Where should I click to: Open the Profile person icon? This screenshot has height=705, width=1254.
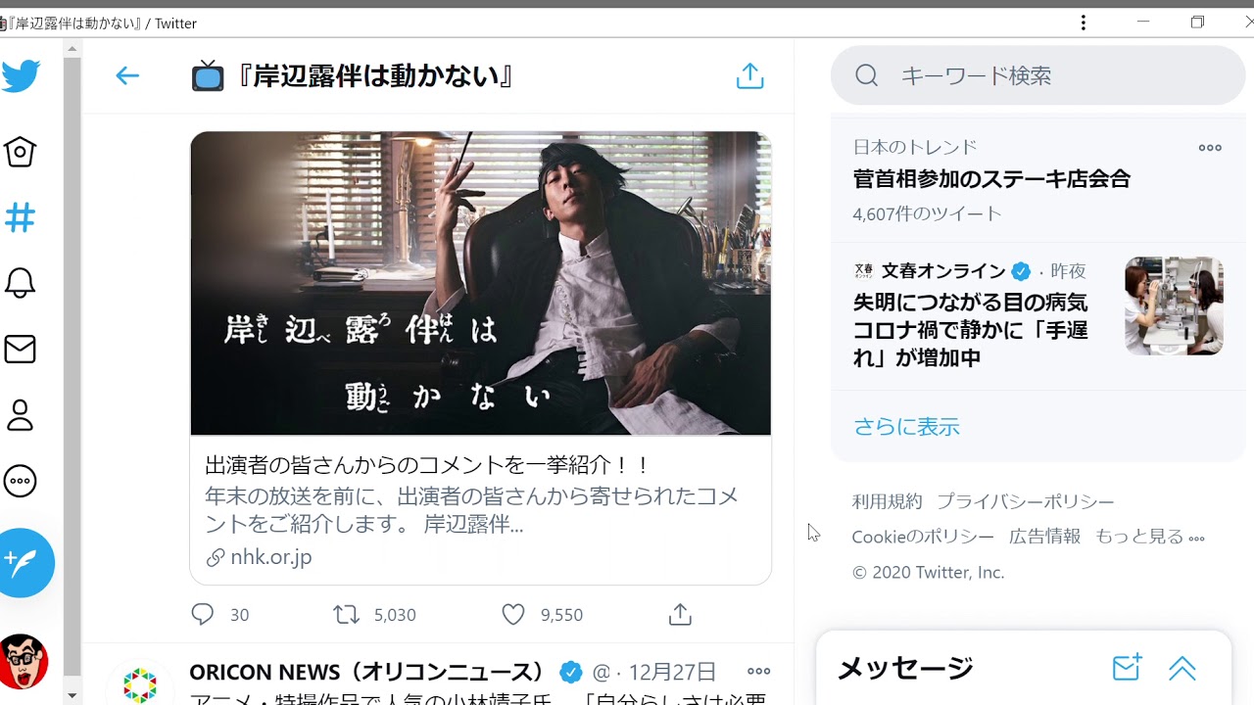[21, 415]
